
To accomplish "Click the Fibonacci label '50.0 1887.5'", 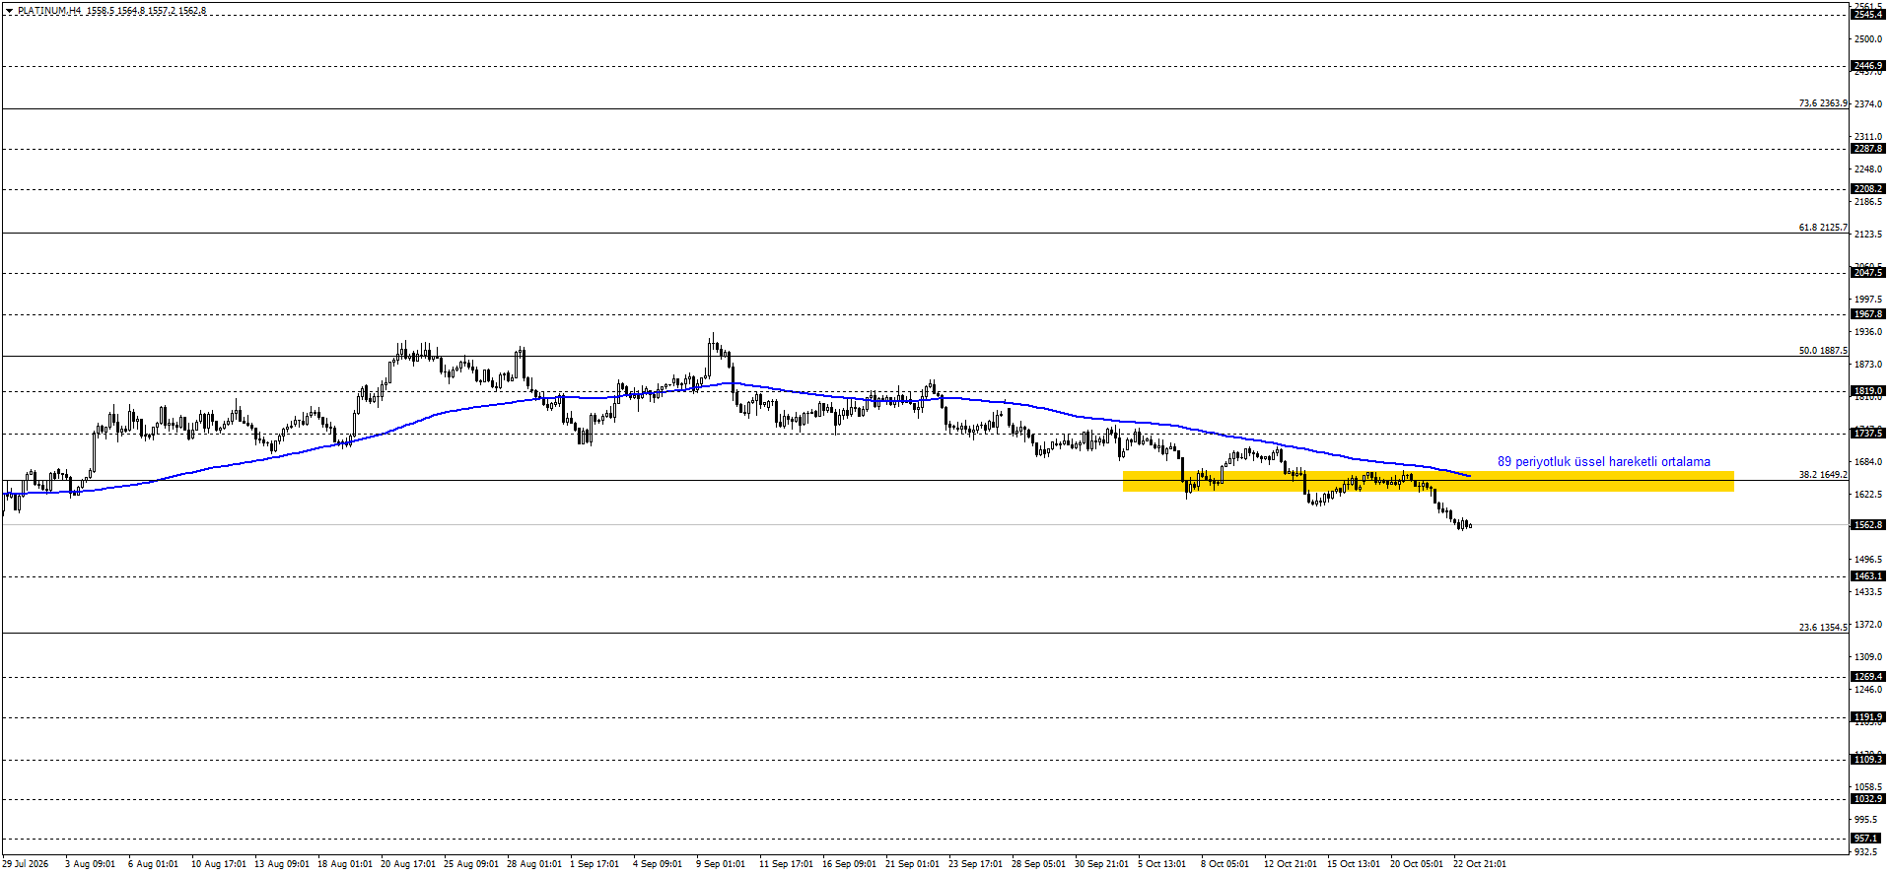I will [1823, 351].
